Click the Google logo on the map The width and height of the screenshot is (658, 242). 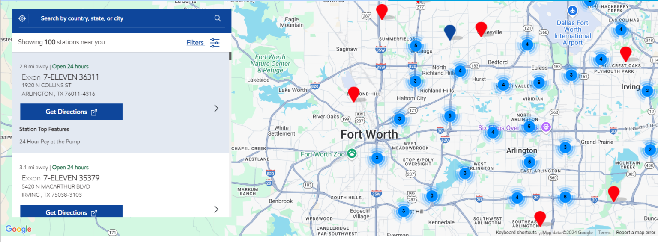pos(18,229)
